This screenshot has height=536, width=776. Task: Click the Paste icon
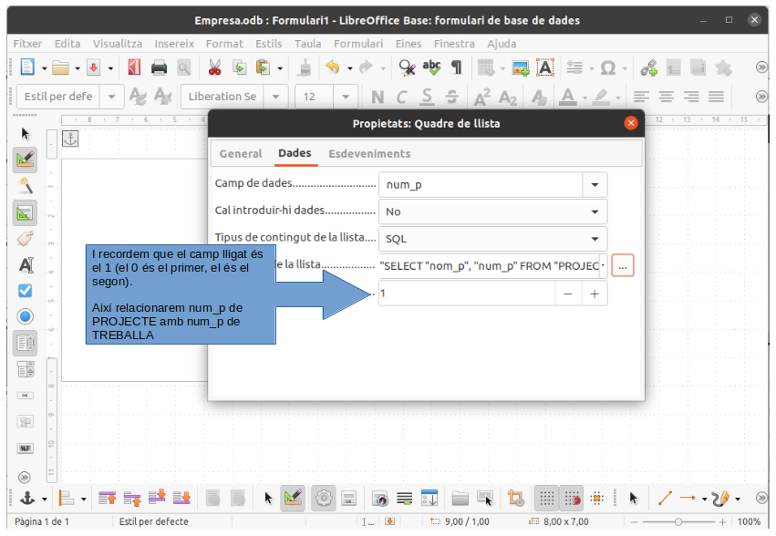point(263,67)
